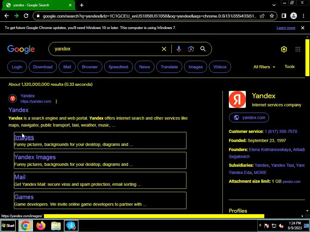310x232 pixels.
Task: Open Learn more about Chrome updates
Action: pos(286,28)
